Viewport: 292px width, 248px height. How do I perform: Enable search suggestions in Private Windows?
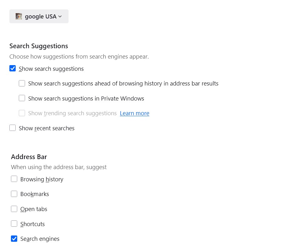(22, 98)
